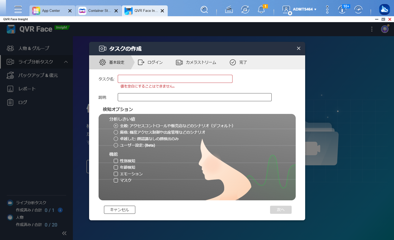Click the キャンセル button
The height and width of the screenshot is (240, 394).
(120, 210)
